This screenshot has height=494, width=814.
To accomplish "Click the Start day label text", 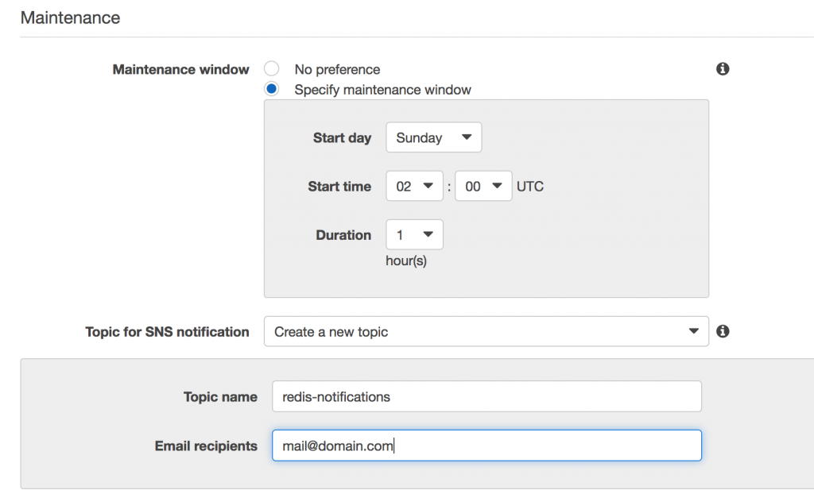I will pyautogui.click(x=342, y=137).
